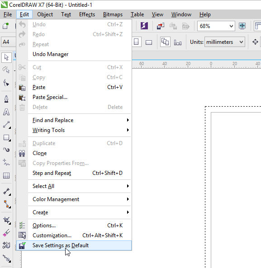Screen dimensions: 261x268
Task: Choose Undo Manager from Edit menu
Action: tap(80, 54)
